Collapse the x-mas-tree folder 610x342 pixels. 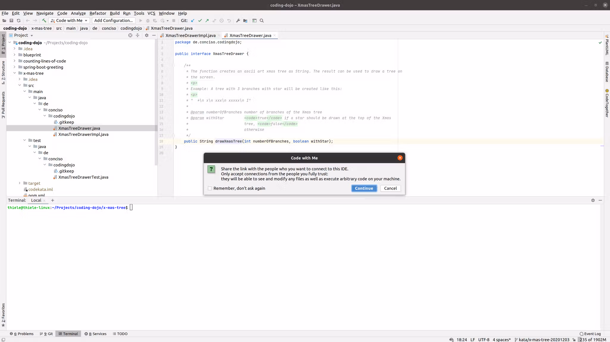point(15,73)
